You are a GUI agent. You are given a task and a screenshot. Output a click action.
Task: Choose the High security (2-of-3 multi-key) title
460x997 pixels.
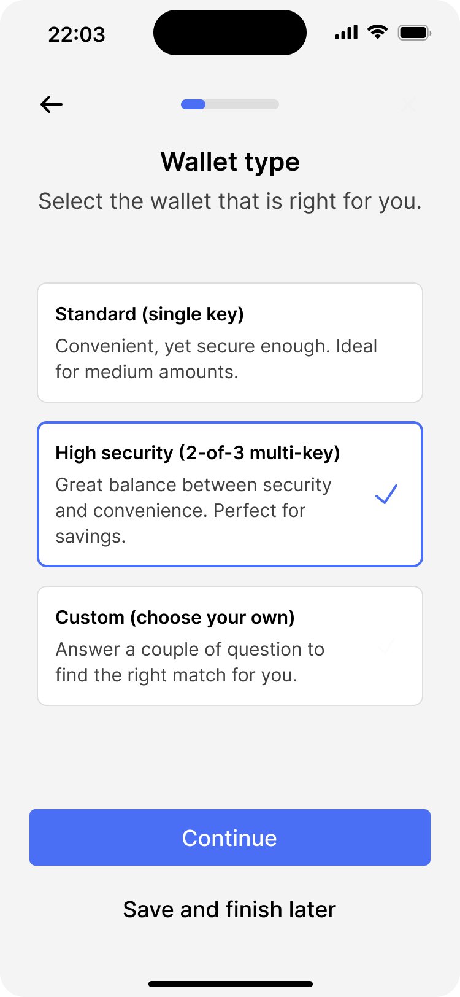197,453
